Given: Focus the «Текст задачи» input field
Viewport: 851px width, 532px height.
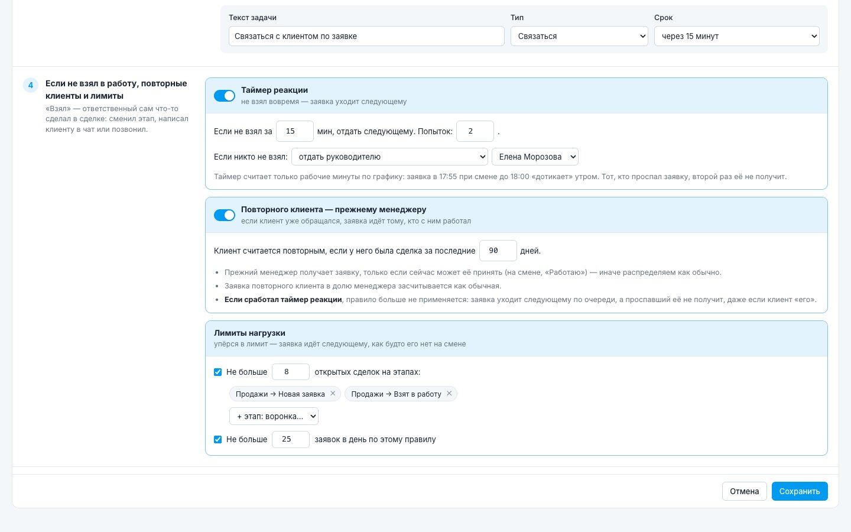Looking at the screenshot, I should click(x=366, y=36).
